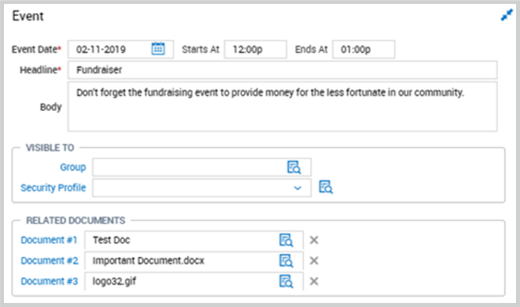
Task: Click the Headline field with Fundraiser
Action: (x=283, y=70)
